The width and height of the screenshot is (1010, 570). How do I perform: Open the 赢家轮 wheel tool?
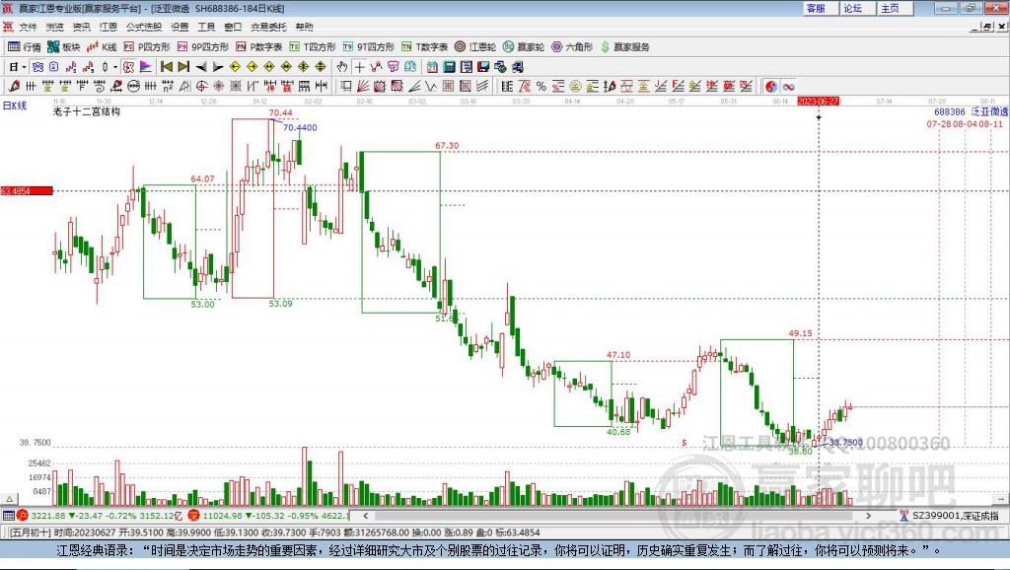524,47
